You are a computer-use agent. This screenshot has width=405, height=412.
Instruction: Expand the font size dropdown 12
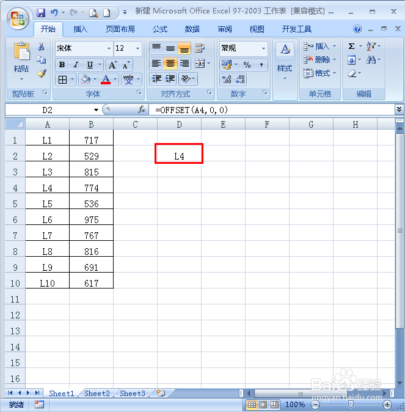coord(137,48)
